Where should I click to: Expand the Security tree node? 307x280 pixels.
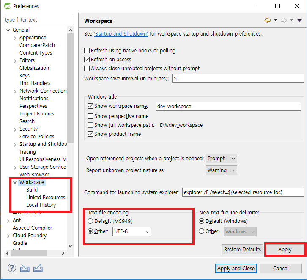pos(15,129)
